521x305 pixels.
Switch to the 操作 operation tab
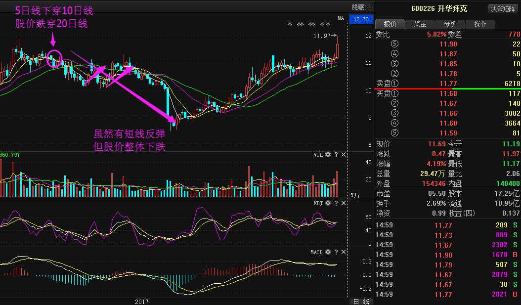click(480, 23)
